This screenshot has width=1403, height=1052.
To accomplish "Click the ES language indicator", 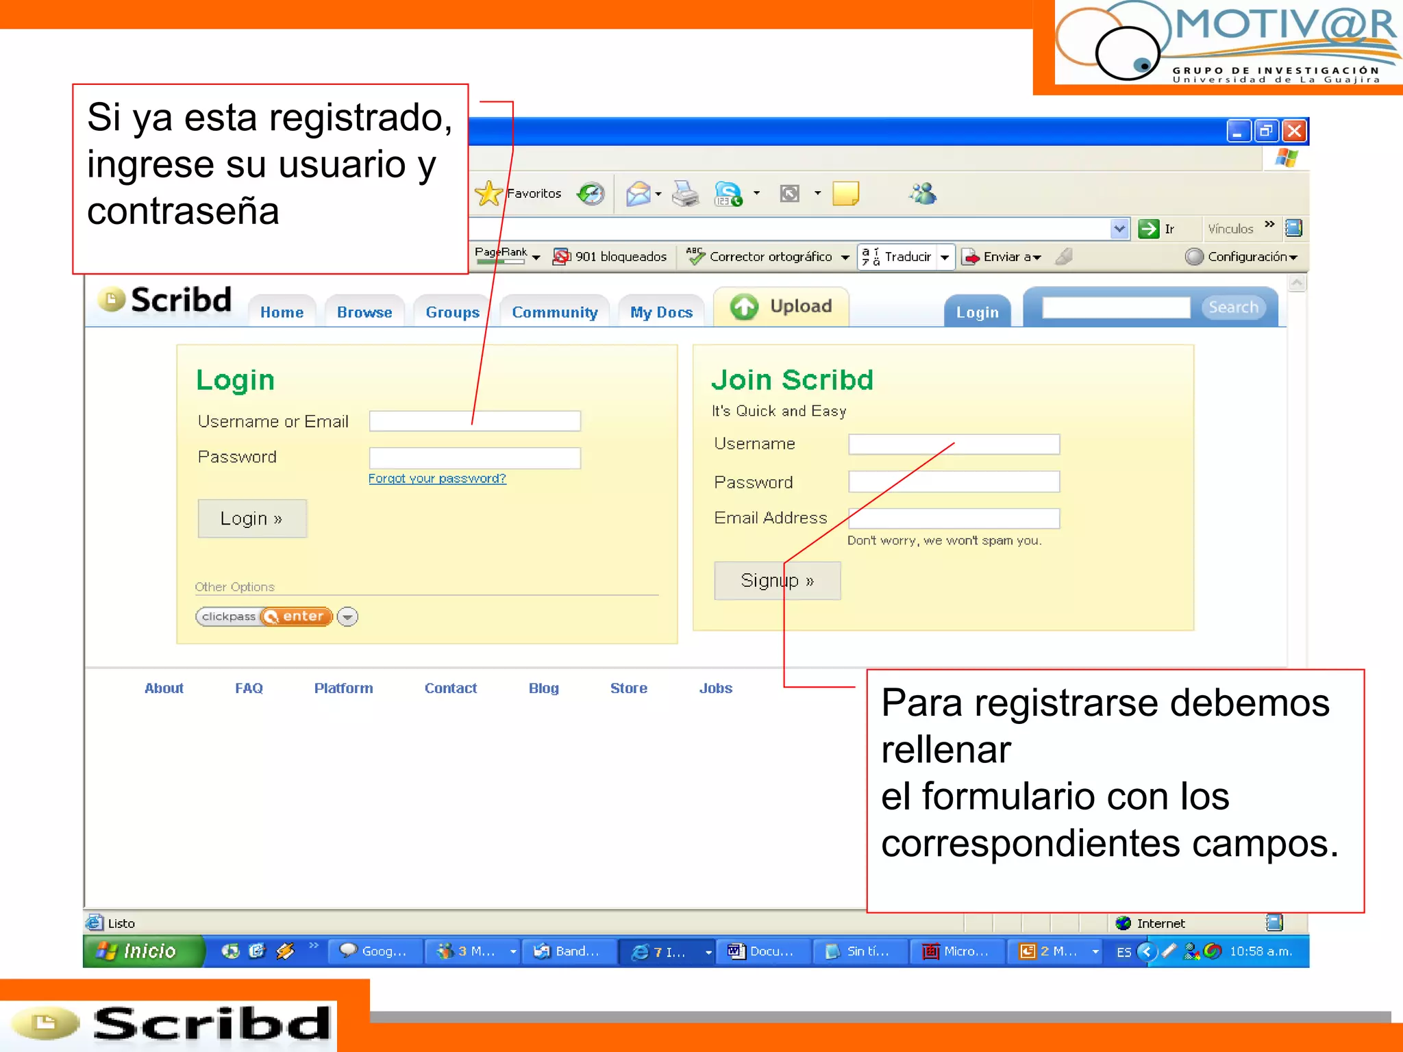I will pos(1123,952).
